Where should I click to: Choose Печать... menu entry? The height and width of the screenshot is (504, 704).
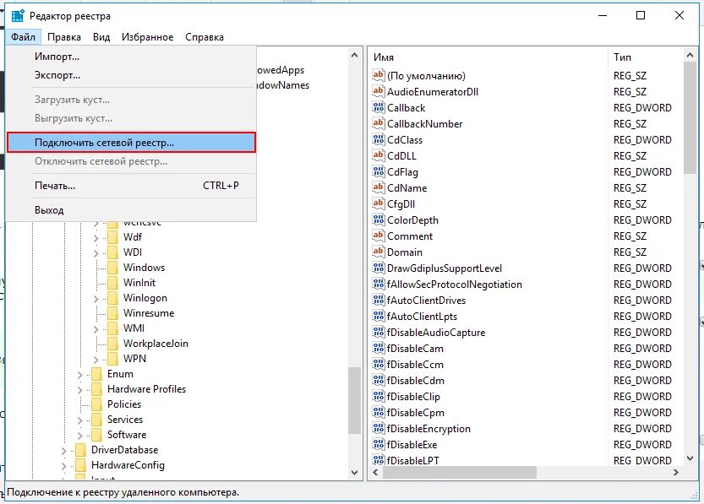tap(131, 186)
